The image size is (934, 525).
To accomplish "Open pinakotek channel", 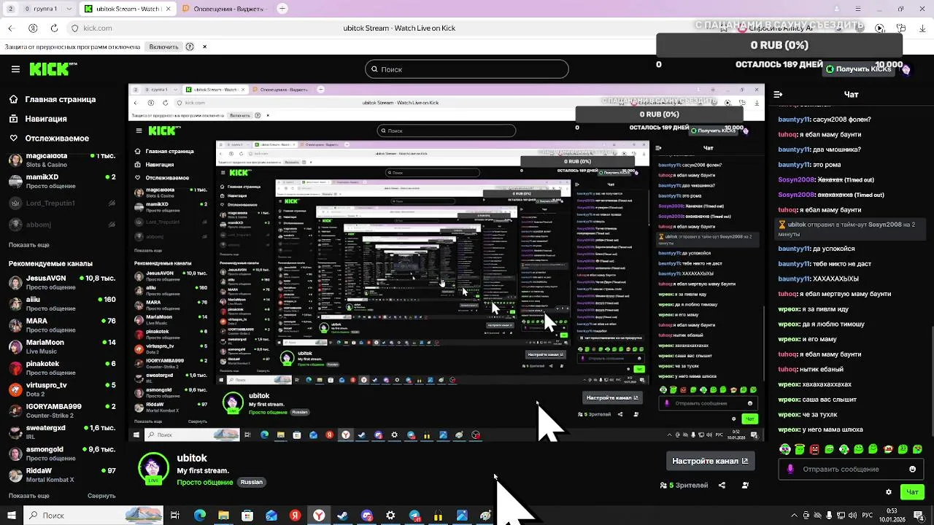I will pyautogui.click(x=62, y=368).
